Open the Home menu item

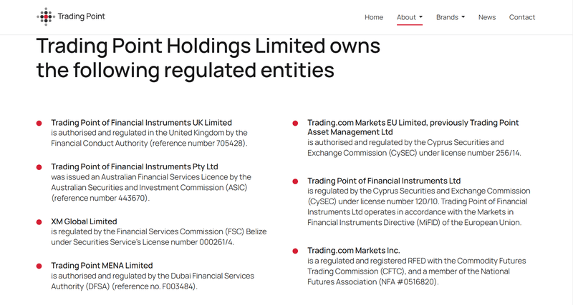click(x=374, y=17)
